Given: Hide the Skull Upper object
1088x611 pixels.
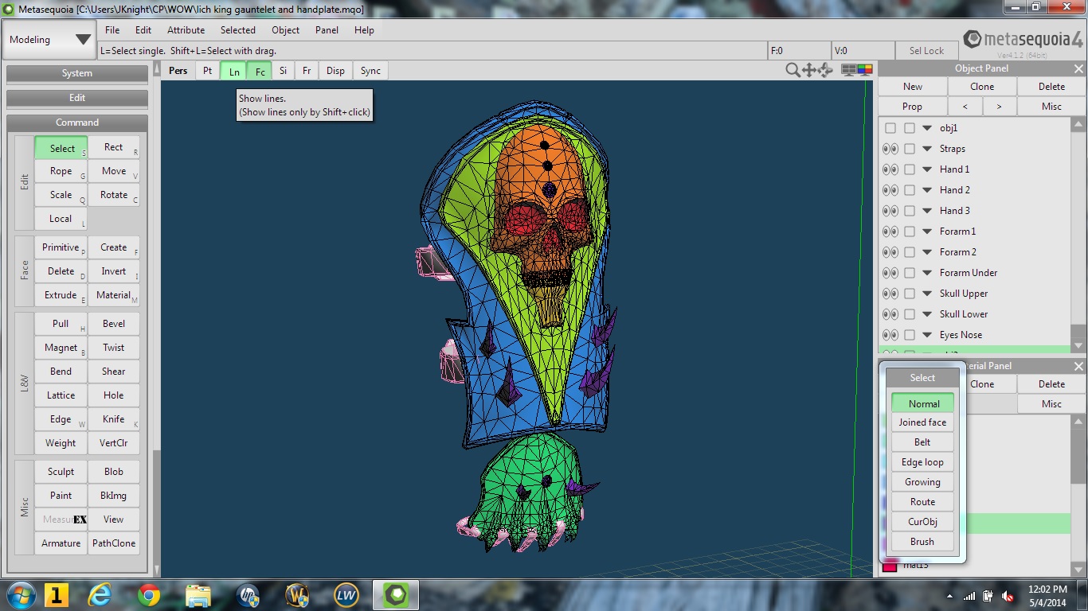Looking at the screenshot, I should point(890,294).
